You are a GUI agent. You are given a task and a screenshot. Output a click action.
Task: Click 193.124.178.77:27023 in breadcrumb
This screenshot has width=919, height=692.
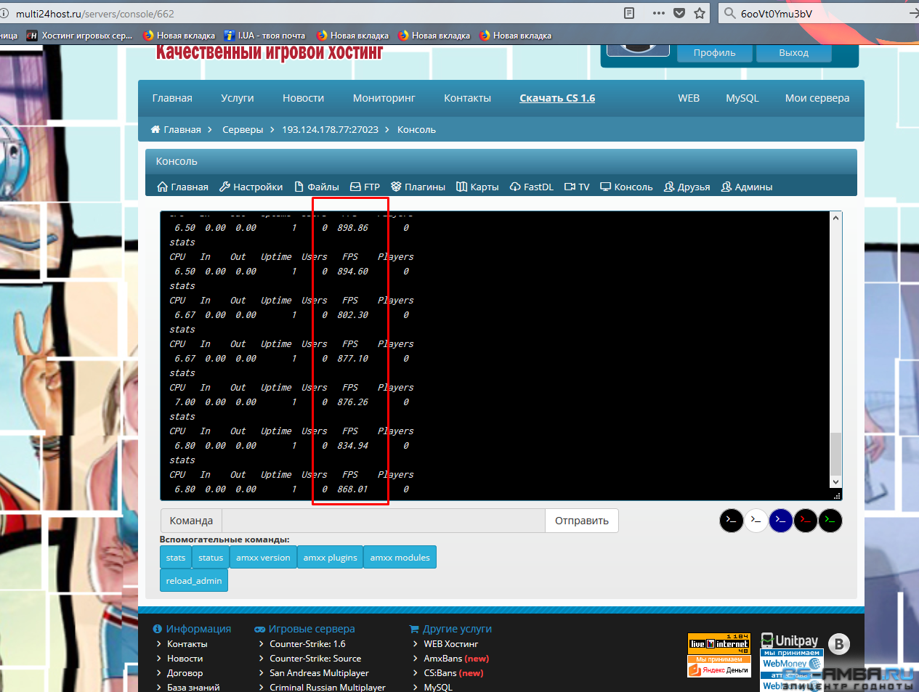pos(330,129)
